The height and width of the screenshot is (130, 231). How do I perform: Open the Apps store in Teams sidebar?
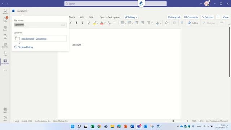click(x=5, y=110)
